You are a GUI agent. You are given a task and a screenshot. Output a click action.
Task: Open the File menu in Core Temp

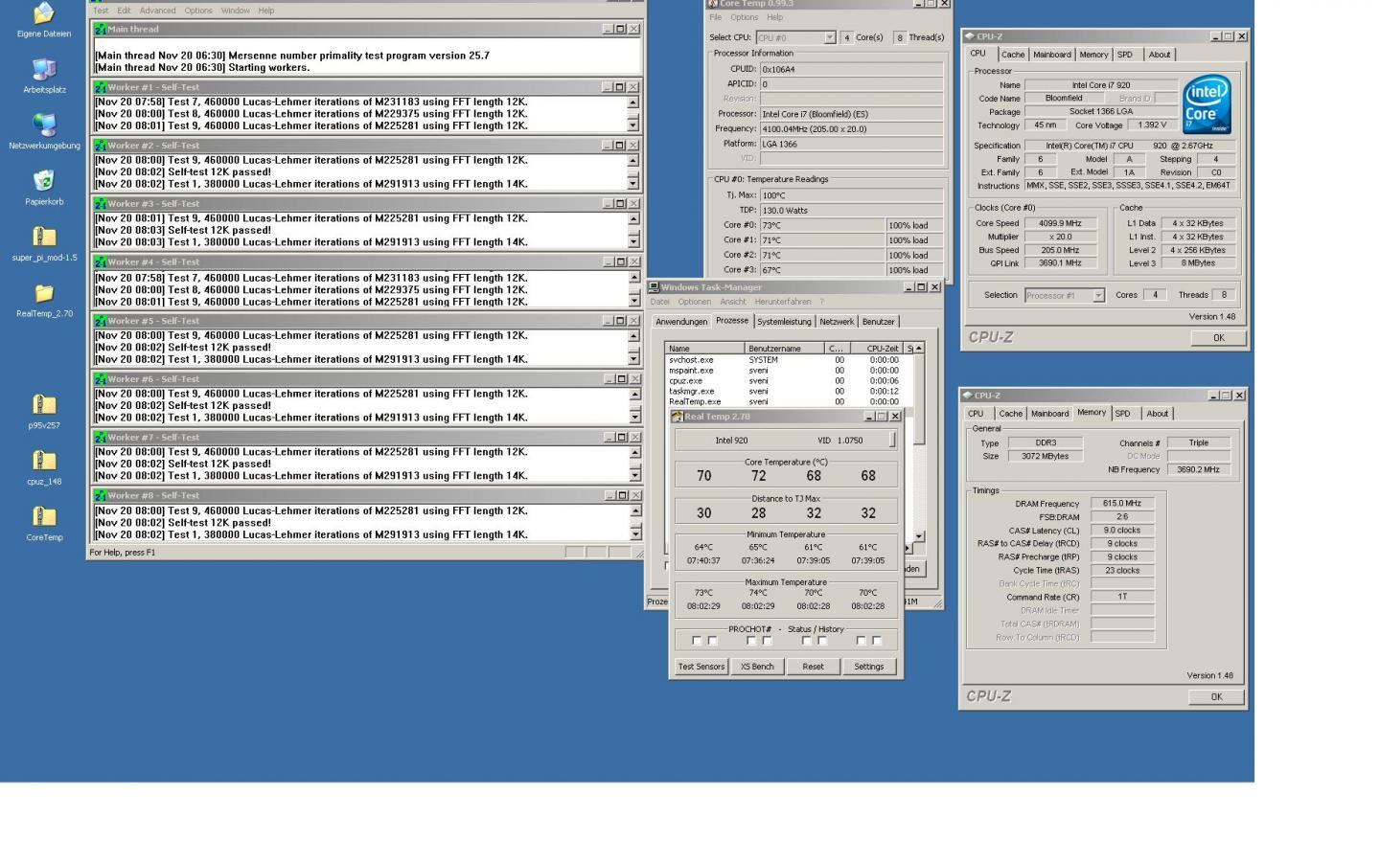[x=715, y=17]
